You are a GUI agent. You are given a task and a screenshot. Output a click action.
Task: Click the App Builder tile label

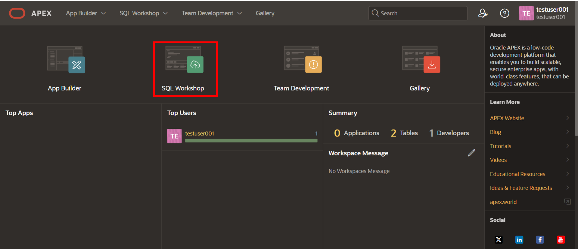click(x=64, y=88)
